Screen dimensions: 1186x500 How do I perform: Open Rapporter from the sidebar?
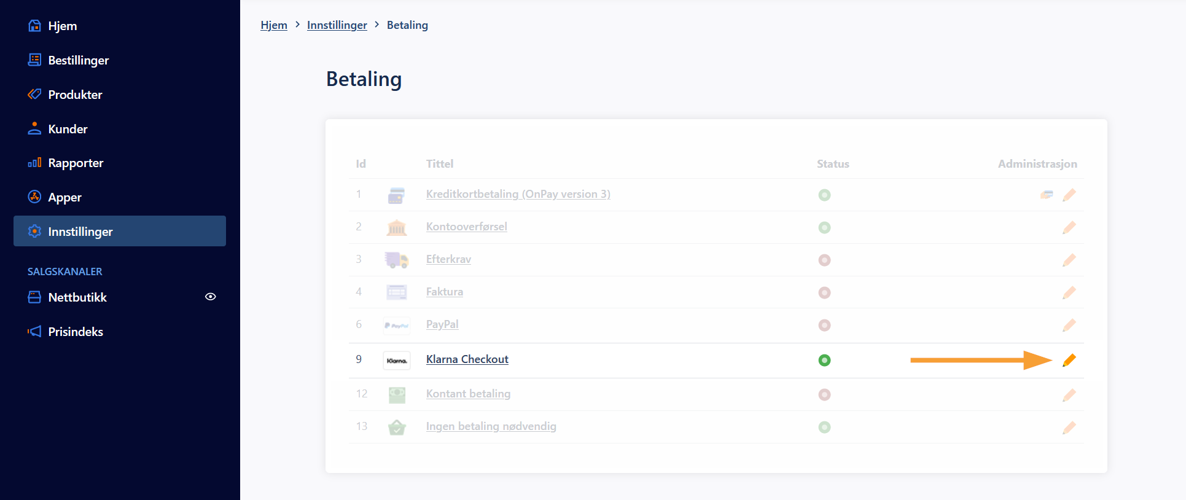point(76,163)
